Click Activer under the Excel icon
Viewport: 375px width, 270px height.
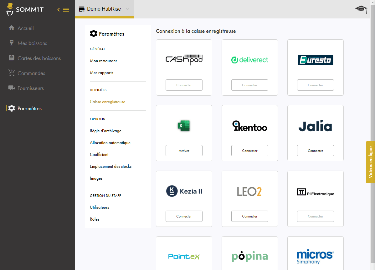coord(184,151)
